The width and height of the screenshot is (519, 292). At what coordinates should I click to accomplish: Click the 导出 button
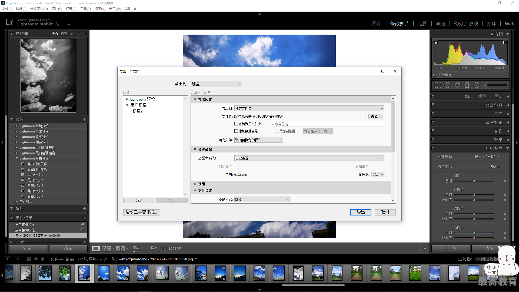(x=361, y=212)
